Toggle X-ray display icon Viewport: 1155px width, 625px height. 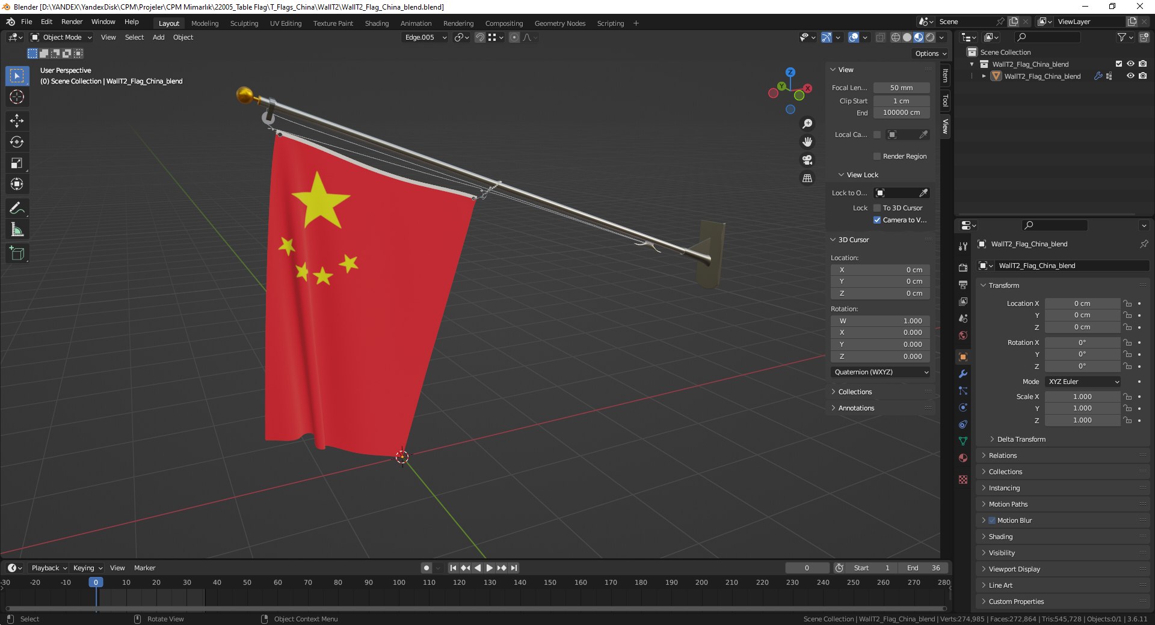[880, 37]
